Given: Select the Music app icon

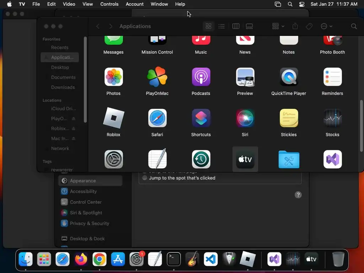Looking at the screenshot, I should 201,41.
